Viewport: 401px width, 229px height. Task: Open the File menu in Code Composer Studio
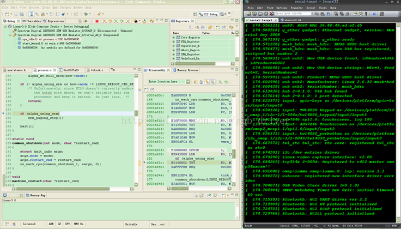(5, 8)
